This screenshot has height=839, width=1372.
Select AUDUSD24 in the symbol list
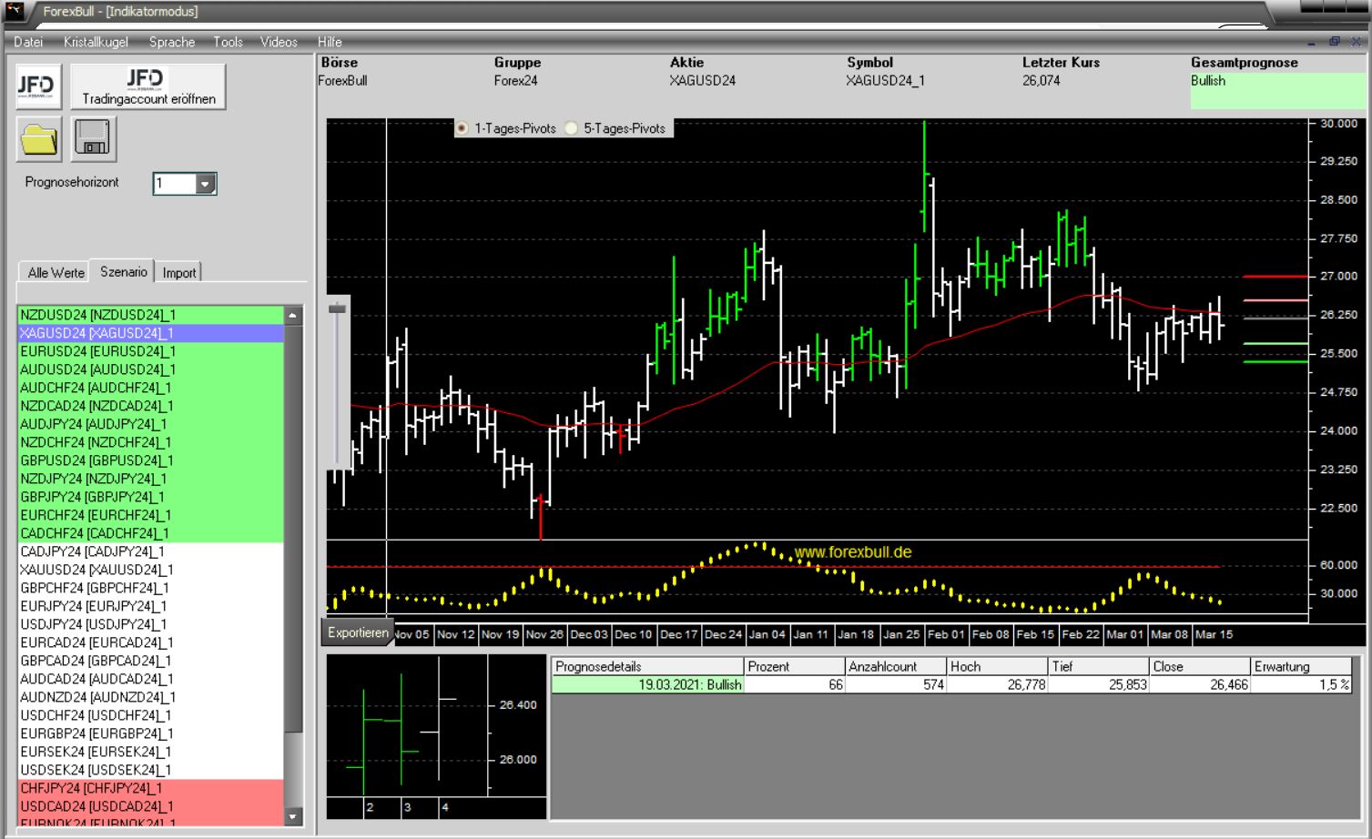pyautogui.click(x=151, y=369)
